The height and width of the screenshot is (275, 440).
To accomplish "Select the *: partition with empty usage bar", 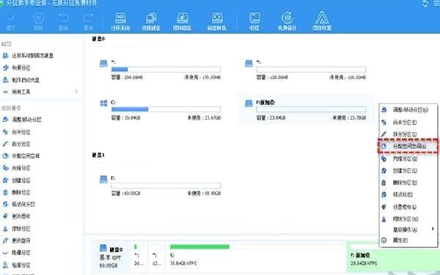I will [x=306, y=70].
